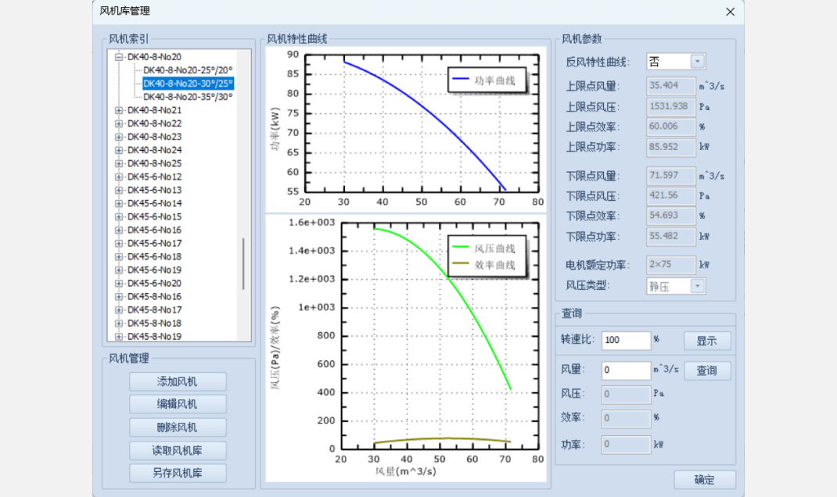This screenshot has height=497, width=837.
Task: Select DK45-6-No18 tree item
Action: tap(154, 256)
